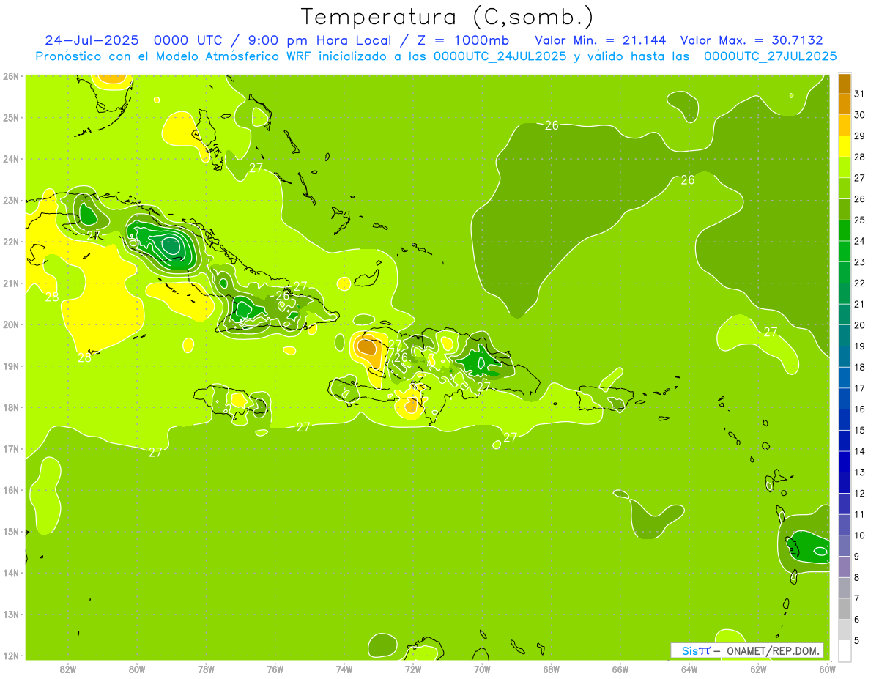Click the 14N latitude axis label

(x=10, y=573)
